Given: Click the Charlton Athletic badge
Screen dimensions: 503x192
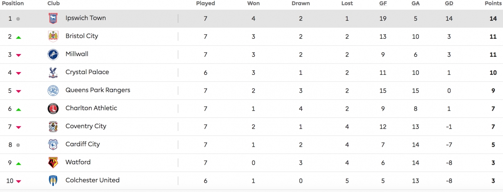Looking at the screenshot, I should pyautogui.click(x=53, y=109).
